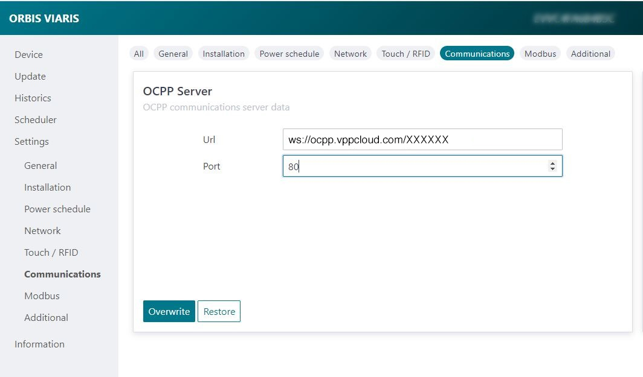Switch to Power schedule tab
Viewport: 643px width, 377px height.
tap(289, 54)
